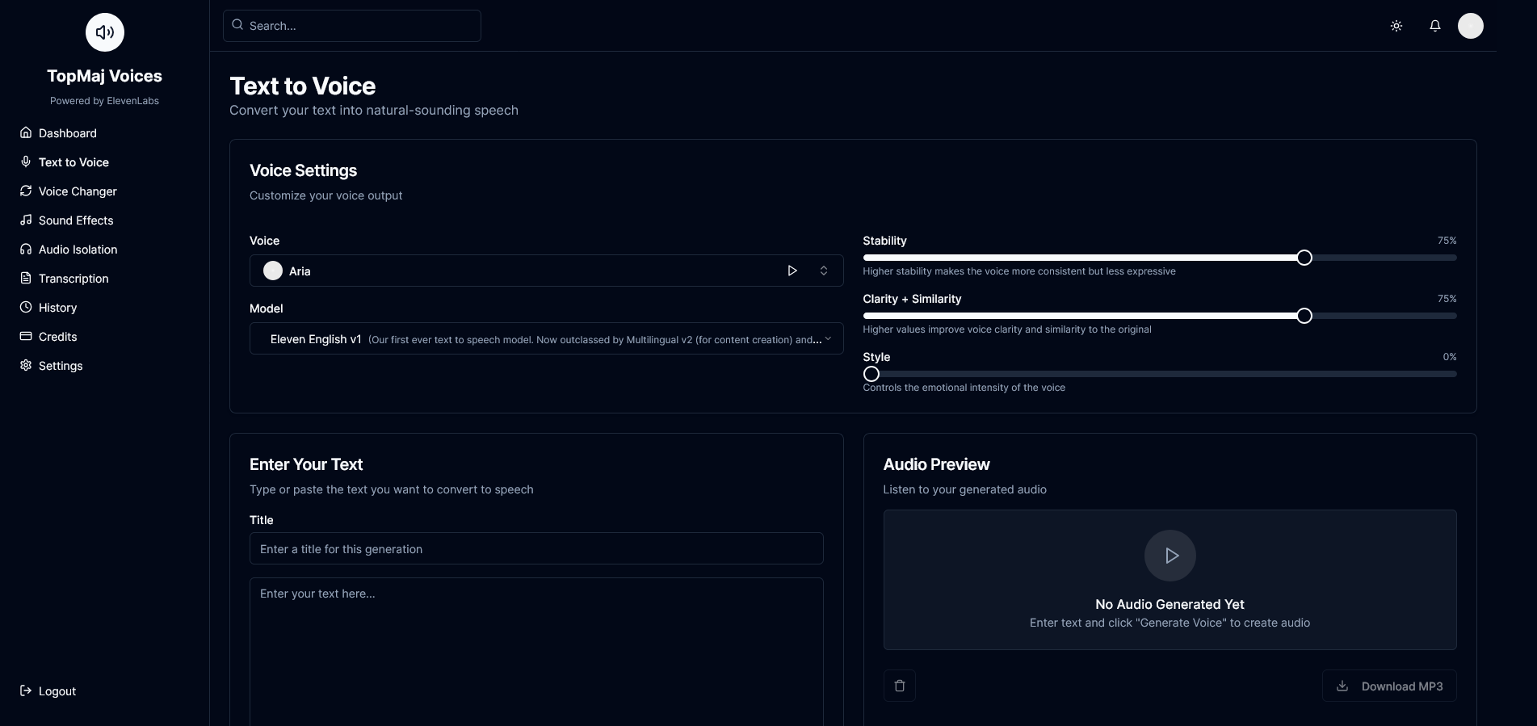1537x726 pixels.
Task: Open the Credits page link
Action: click(x=58, y=337)
